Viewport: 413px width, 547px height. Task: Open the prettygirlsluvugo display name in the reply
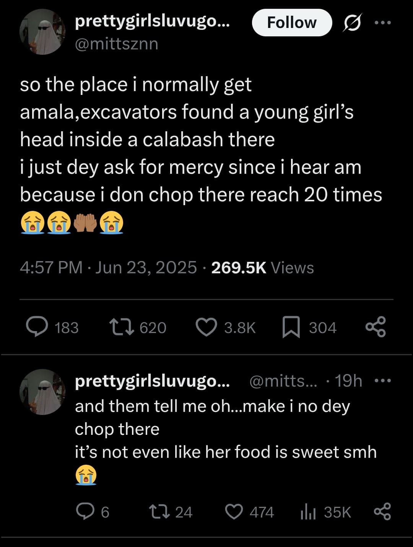click(152, 381)
